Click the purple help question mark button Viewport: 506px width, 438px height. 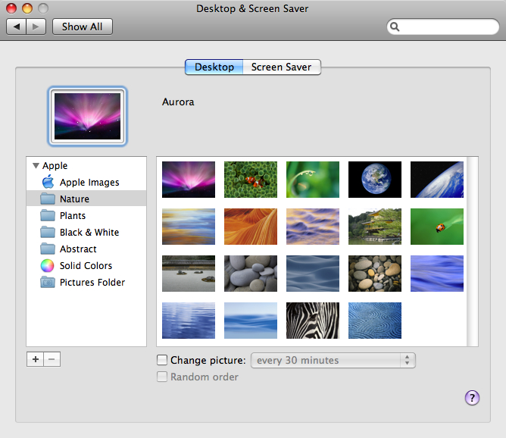pos(472,398)
